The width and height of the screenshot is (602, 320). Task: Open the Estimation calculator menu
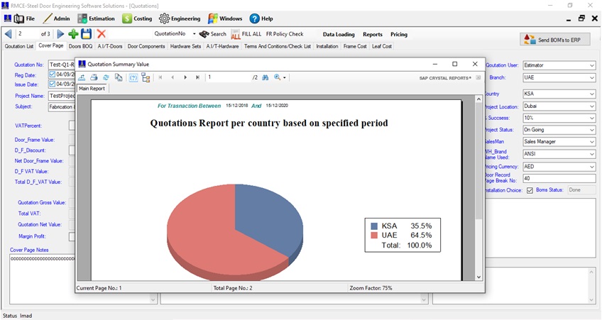tap(96, 18)
